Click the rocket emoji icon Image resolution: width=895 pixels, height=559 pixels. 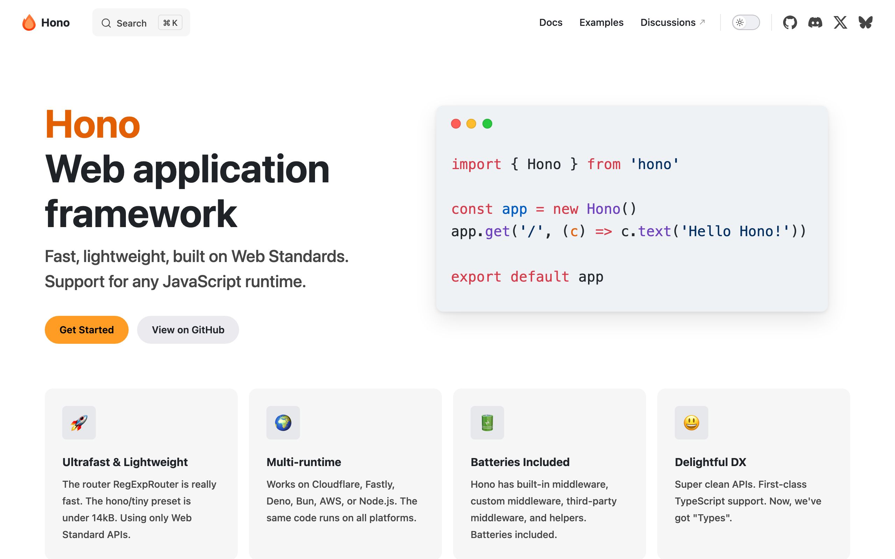[79, 423]
